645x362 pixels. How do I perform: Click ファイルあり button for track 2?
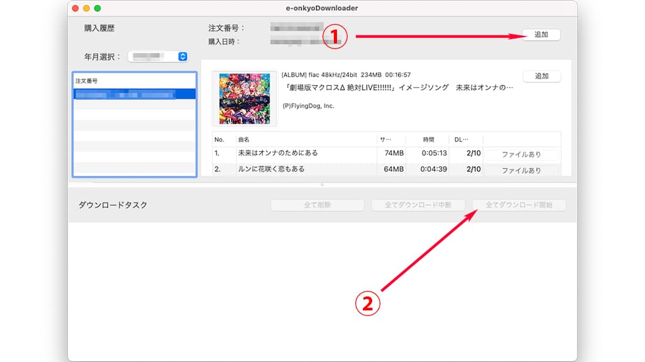pyautogui.click(x=521, y=170)
